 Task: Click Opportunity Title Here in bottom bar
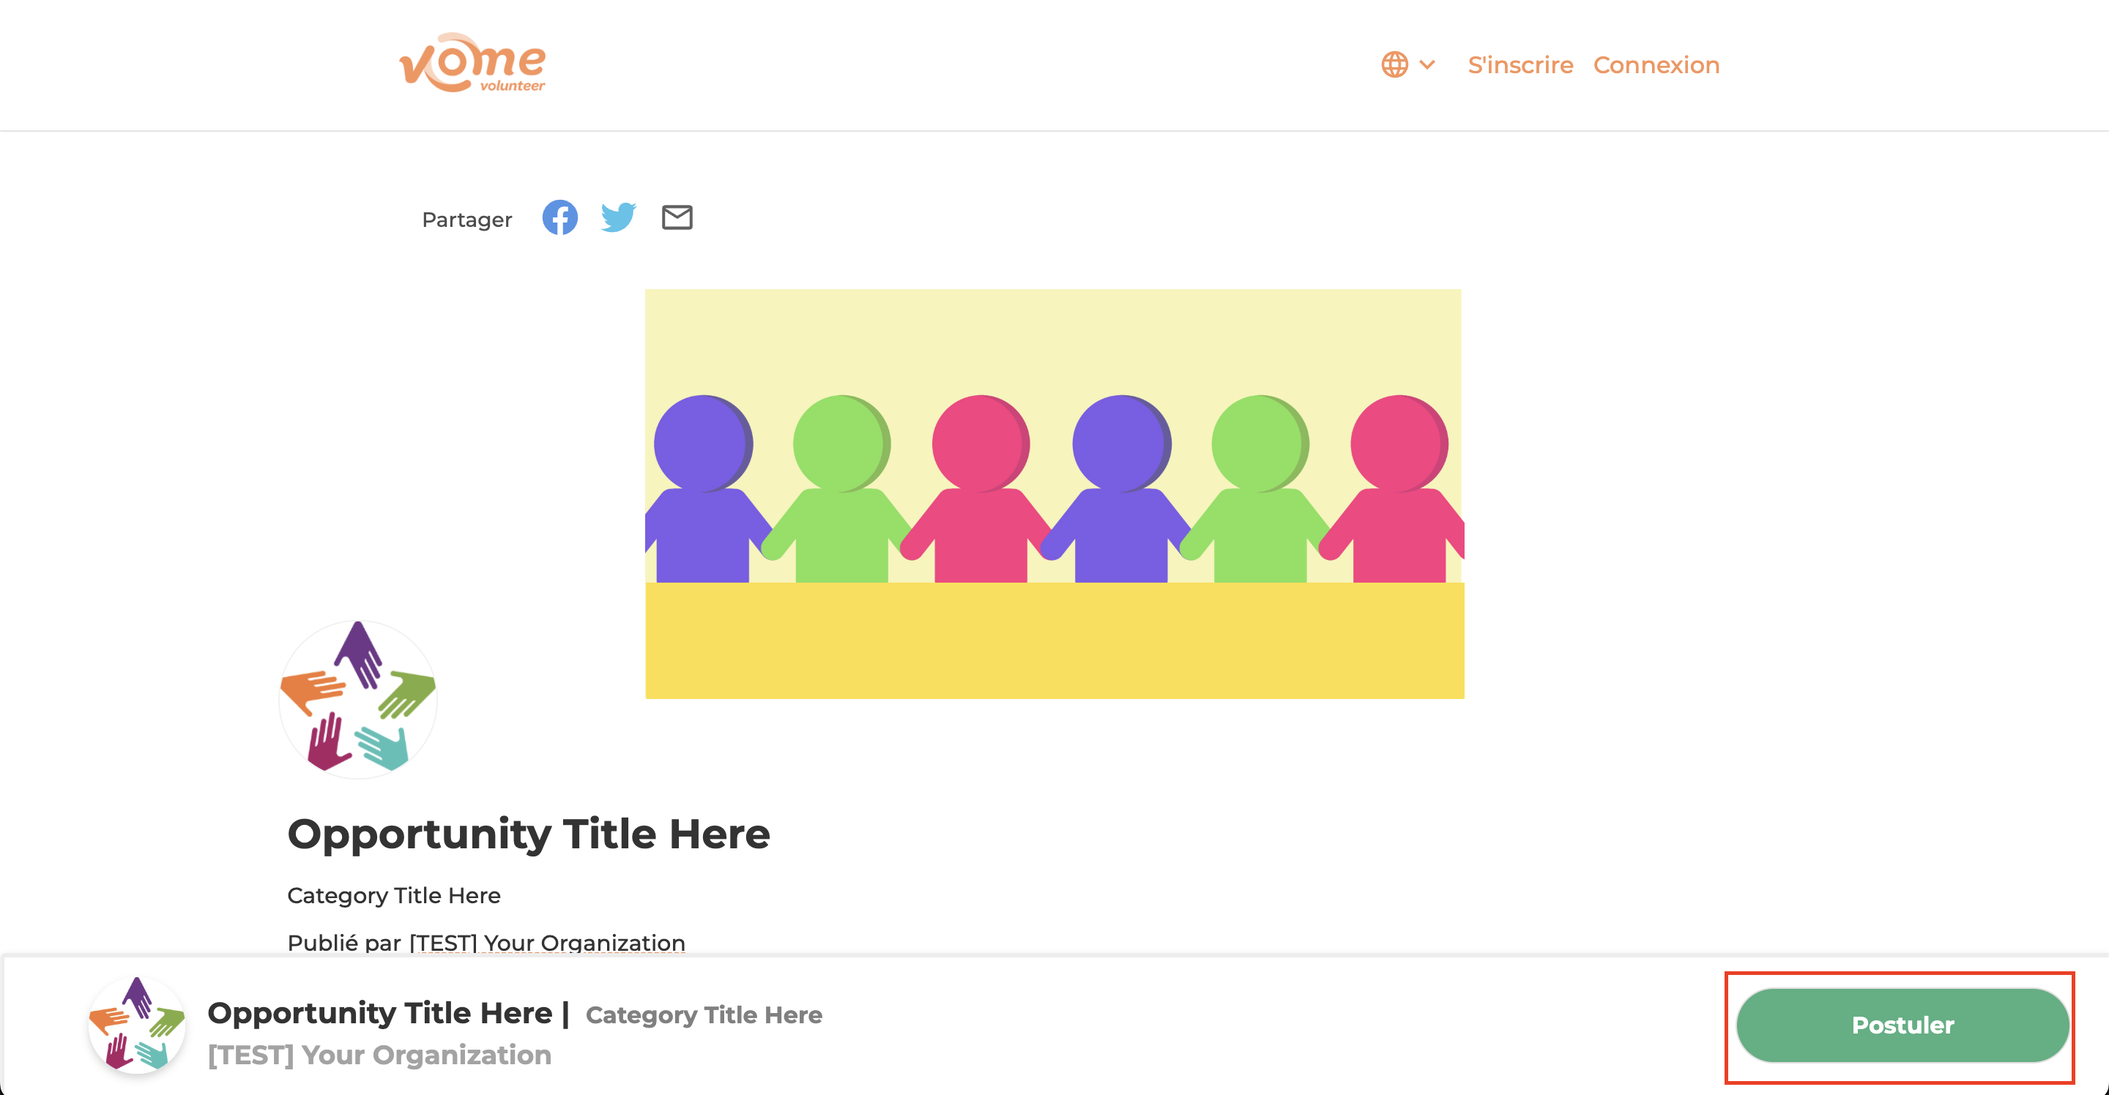click(x=380, y=1013)
